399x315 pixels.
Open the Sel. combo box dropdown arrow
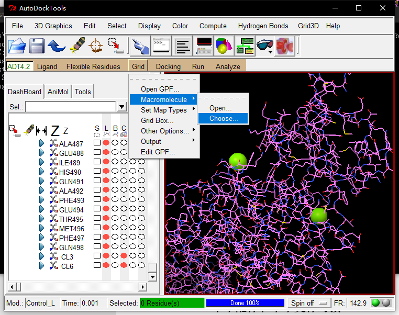(x=122, y=107)
